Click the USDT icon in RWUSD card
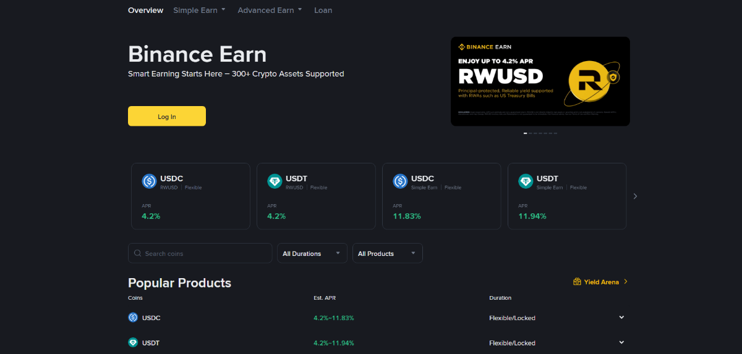 (x=275, y=181)
